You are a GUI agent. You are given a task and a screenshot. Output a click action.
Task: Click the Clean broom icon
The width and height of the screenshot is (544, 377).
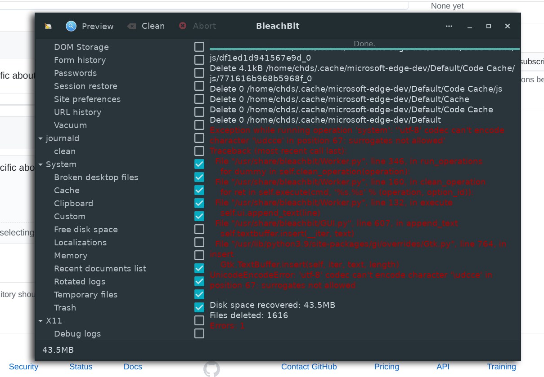click(x=131, y=26)
